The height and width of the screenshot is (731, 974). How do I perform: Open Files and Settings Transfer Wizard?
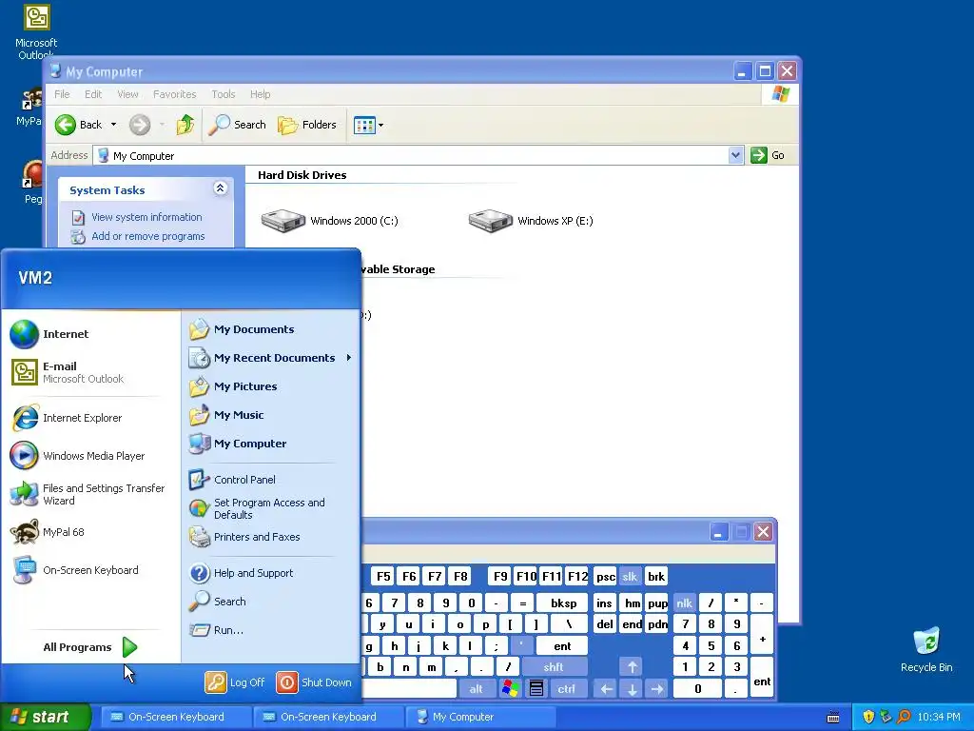[x=90, y=494]
